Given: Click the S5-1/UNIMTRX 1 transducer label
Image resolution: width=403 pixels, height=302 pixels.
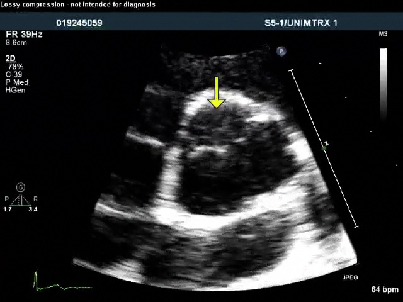Looking at the screenshot, I should (x=302, y=23).
